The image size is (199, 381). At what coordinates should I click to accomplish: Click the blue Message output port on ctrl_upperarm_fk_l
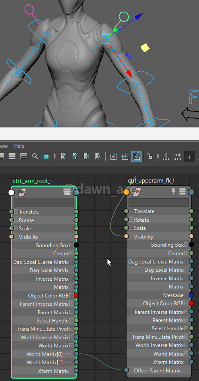(x=191, y=295)
